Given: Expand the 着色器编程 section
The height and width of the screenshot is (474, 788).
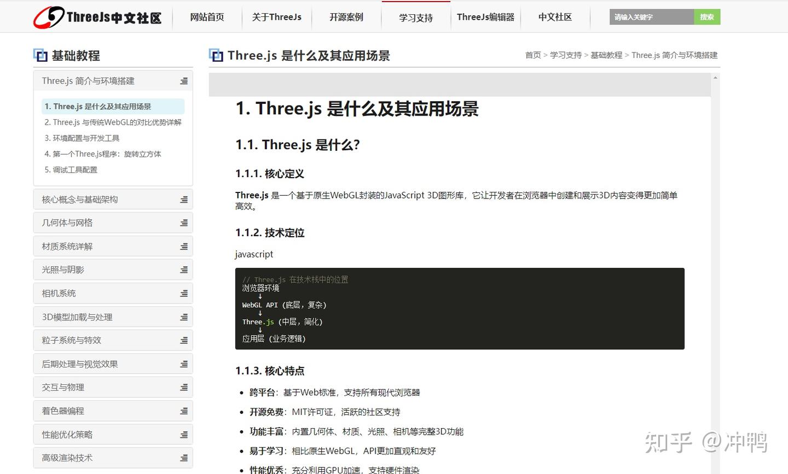Looking at the screenshot, I should [113, 411].
